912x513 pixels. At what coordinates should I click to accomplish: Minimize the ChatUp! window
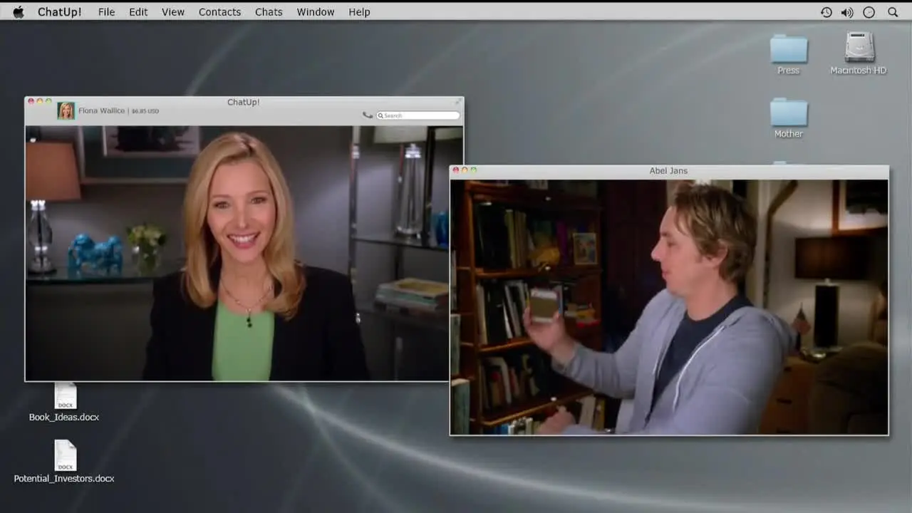(x=40, y=102)
